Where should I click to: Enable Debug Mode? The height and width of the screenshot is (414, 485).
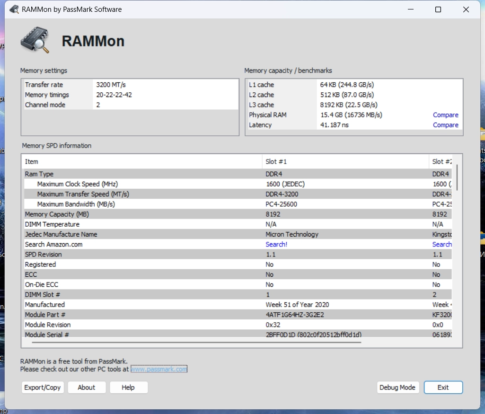tap(397, 388)
